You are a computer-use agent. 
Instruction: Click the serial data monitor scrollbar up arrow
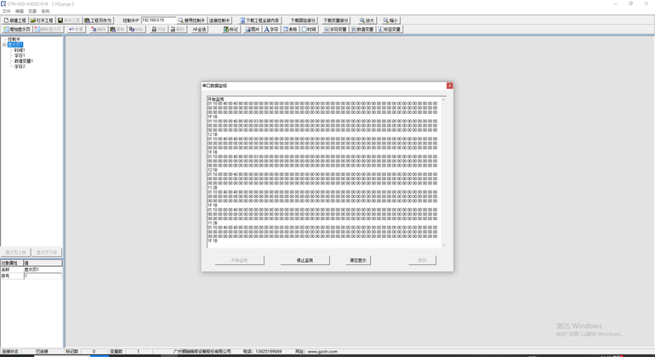pyautogui.click(x=444, y=99)
